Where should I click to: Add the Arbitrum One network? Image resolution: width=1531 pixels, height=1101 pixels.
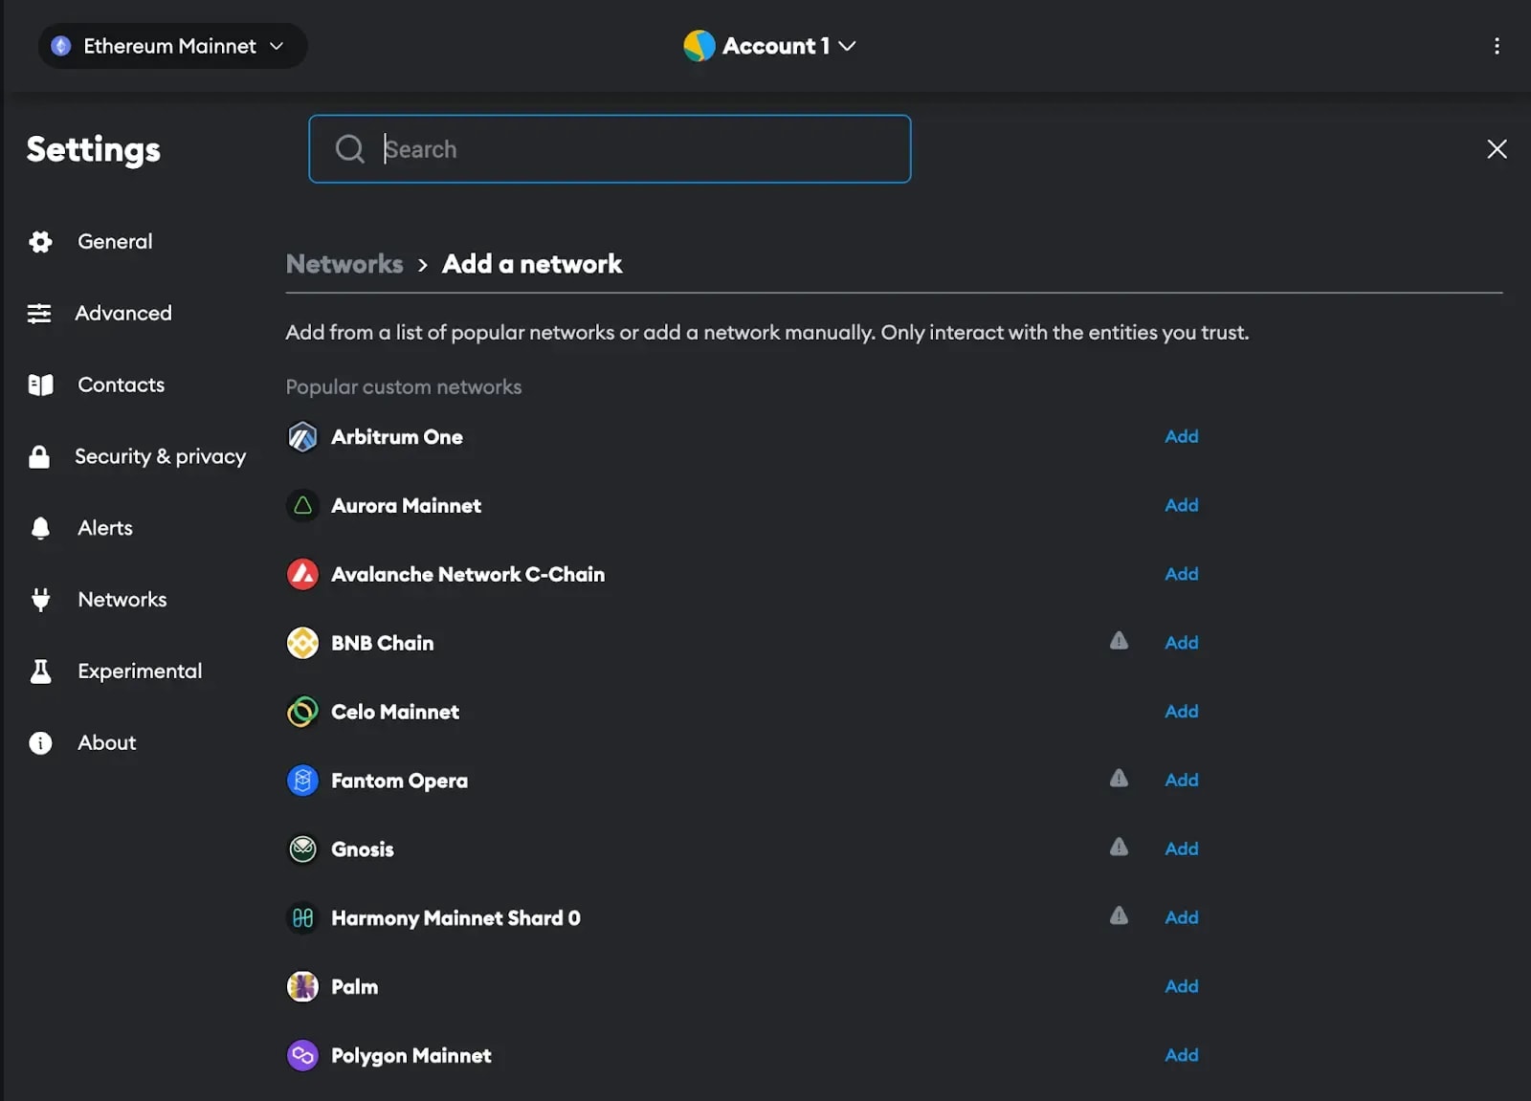(x=1182, y=437)
